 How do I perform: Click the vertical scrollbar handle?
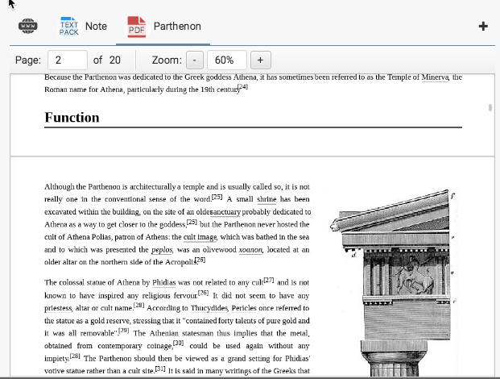pos(490,107)
